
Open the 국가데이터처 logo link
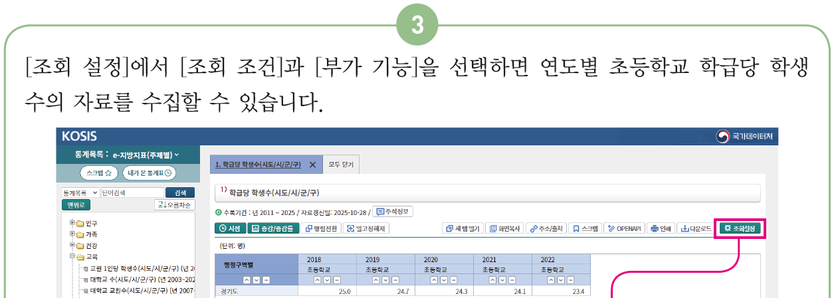[745, 136]
